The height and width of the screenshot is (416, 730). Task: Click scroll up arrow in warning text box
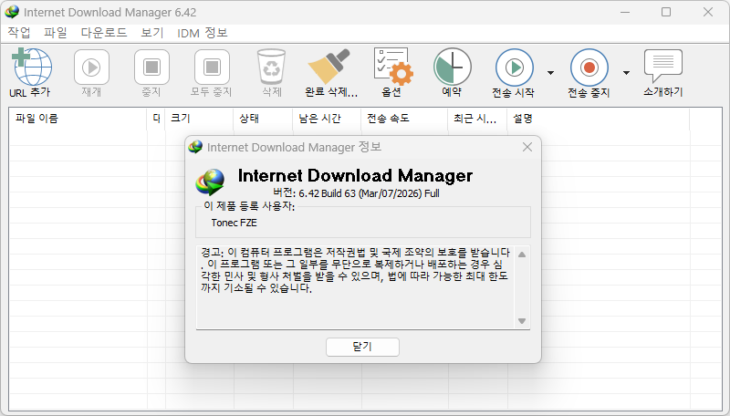(x=522, y=255)
